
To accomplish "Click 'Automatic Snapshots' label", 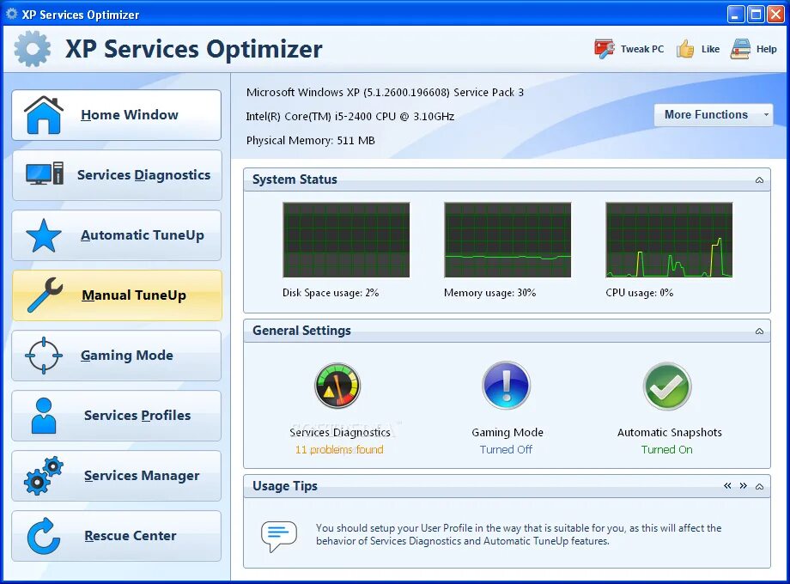I will [x=669, y=432].
